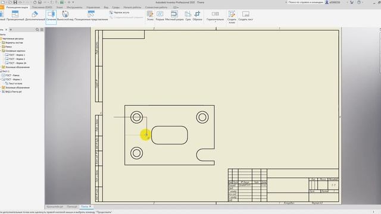Open Позиционное представление tool
Viewport: 381px width, 214px height.
[91, 16]
